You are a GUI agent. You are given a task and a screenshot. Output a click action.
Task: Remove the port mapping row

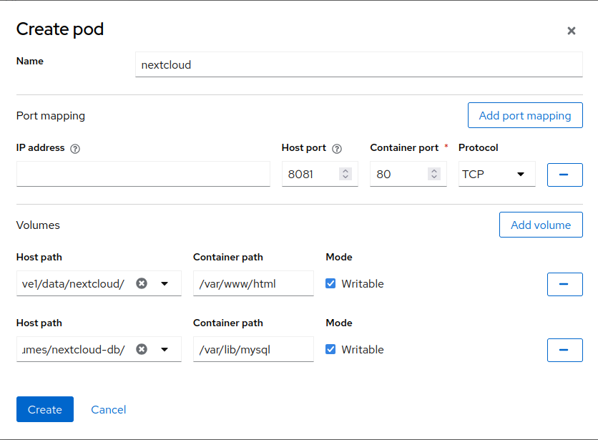click(x=564, y=175)
